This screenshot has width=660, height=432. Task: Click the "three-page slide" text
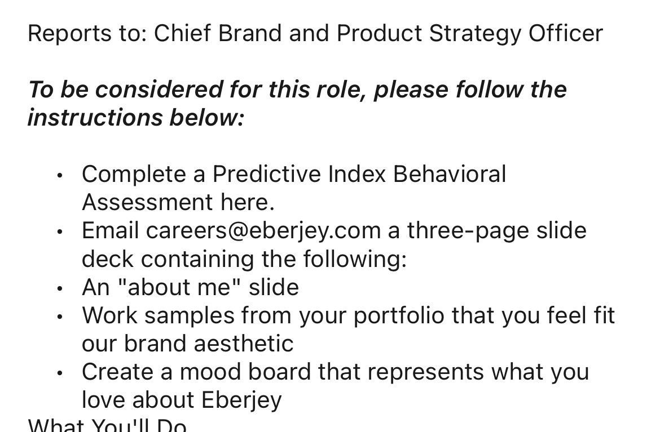tap(496, 231)
